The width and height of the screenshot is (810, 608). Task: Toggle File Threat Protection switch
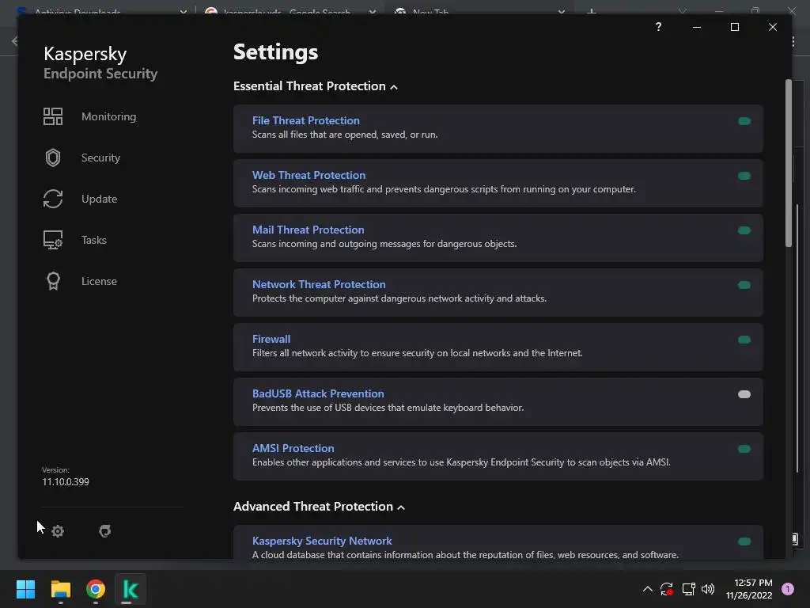(744, 121)
